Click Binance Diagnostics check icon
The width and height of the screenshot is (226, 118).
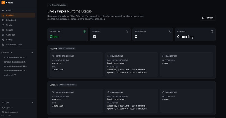tap(163, 92)
